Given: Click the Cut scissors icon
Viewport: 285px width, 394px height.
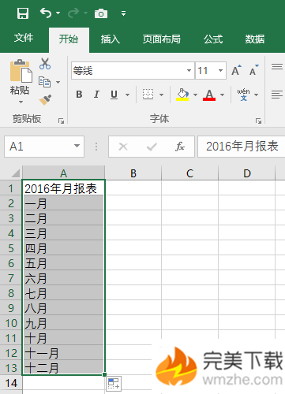Looking at the screenshot, I should 45,64.
